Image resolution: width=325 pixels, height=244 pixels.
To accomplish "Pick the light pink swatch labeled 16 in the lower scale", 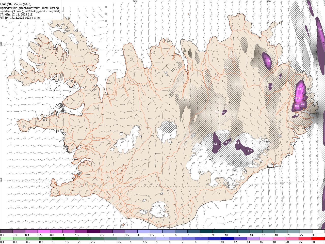I will [x=267, y=238].
